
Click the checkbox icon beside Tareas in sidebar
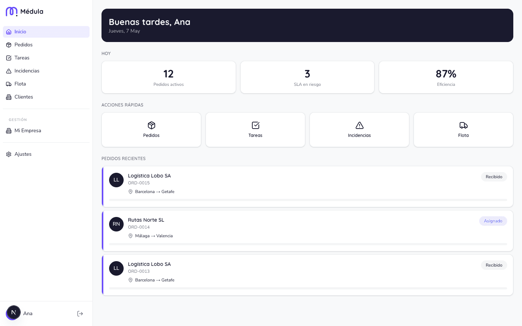point(9,58)
